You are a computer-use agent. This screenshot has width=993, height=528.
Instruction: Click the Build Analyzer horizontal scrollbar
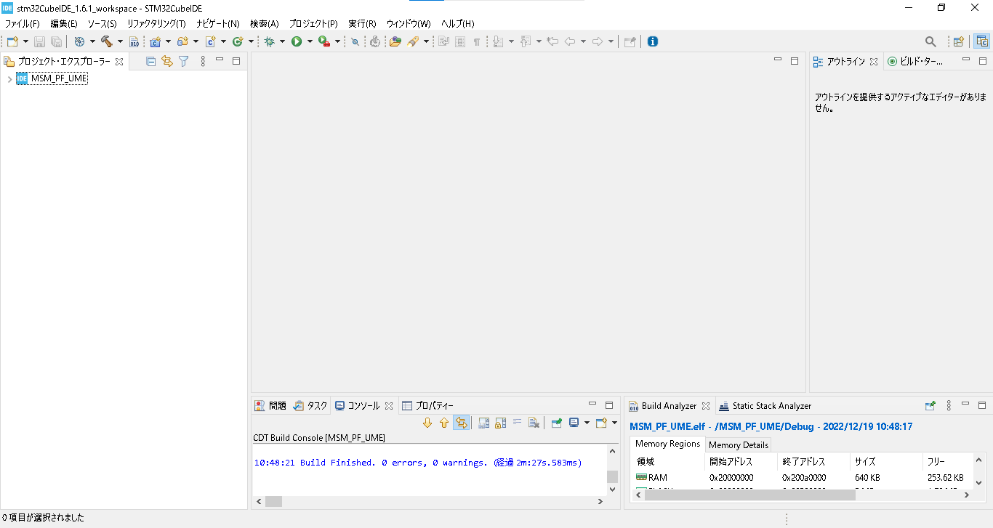(x=750, y=495)
